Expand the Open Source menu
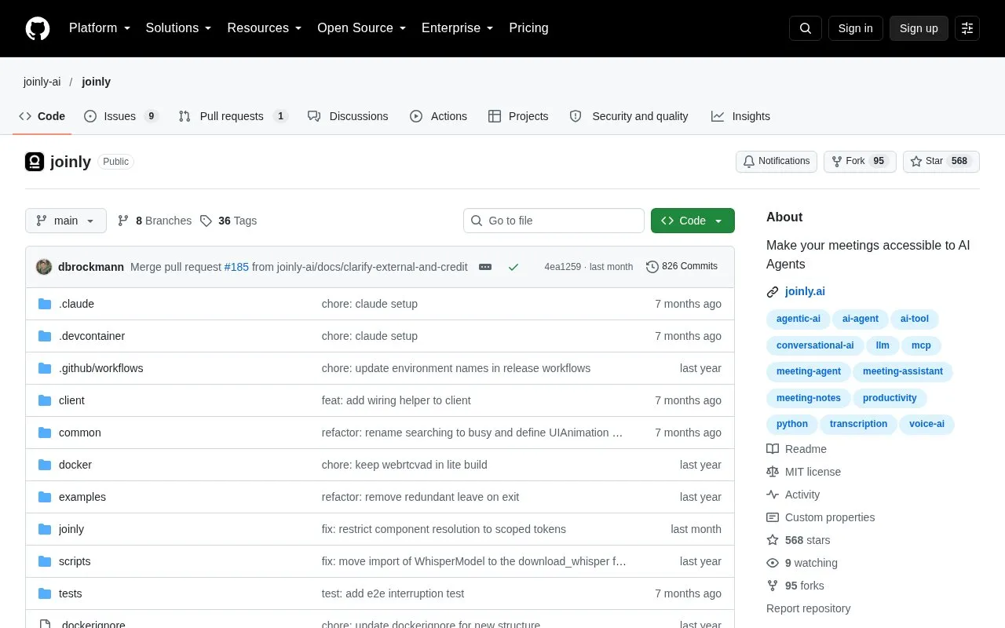This screenshot has width=1005, height=628. point(362,28)
